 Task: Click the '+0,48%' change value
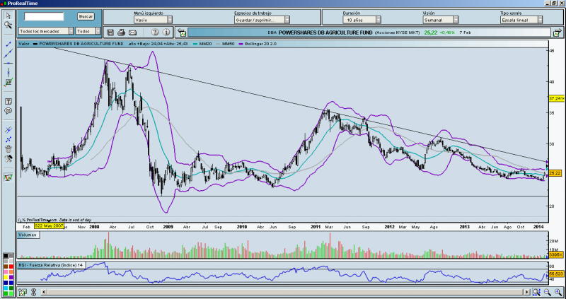[447, 33]
